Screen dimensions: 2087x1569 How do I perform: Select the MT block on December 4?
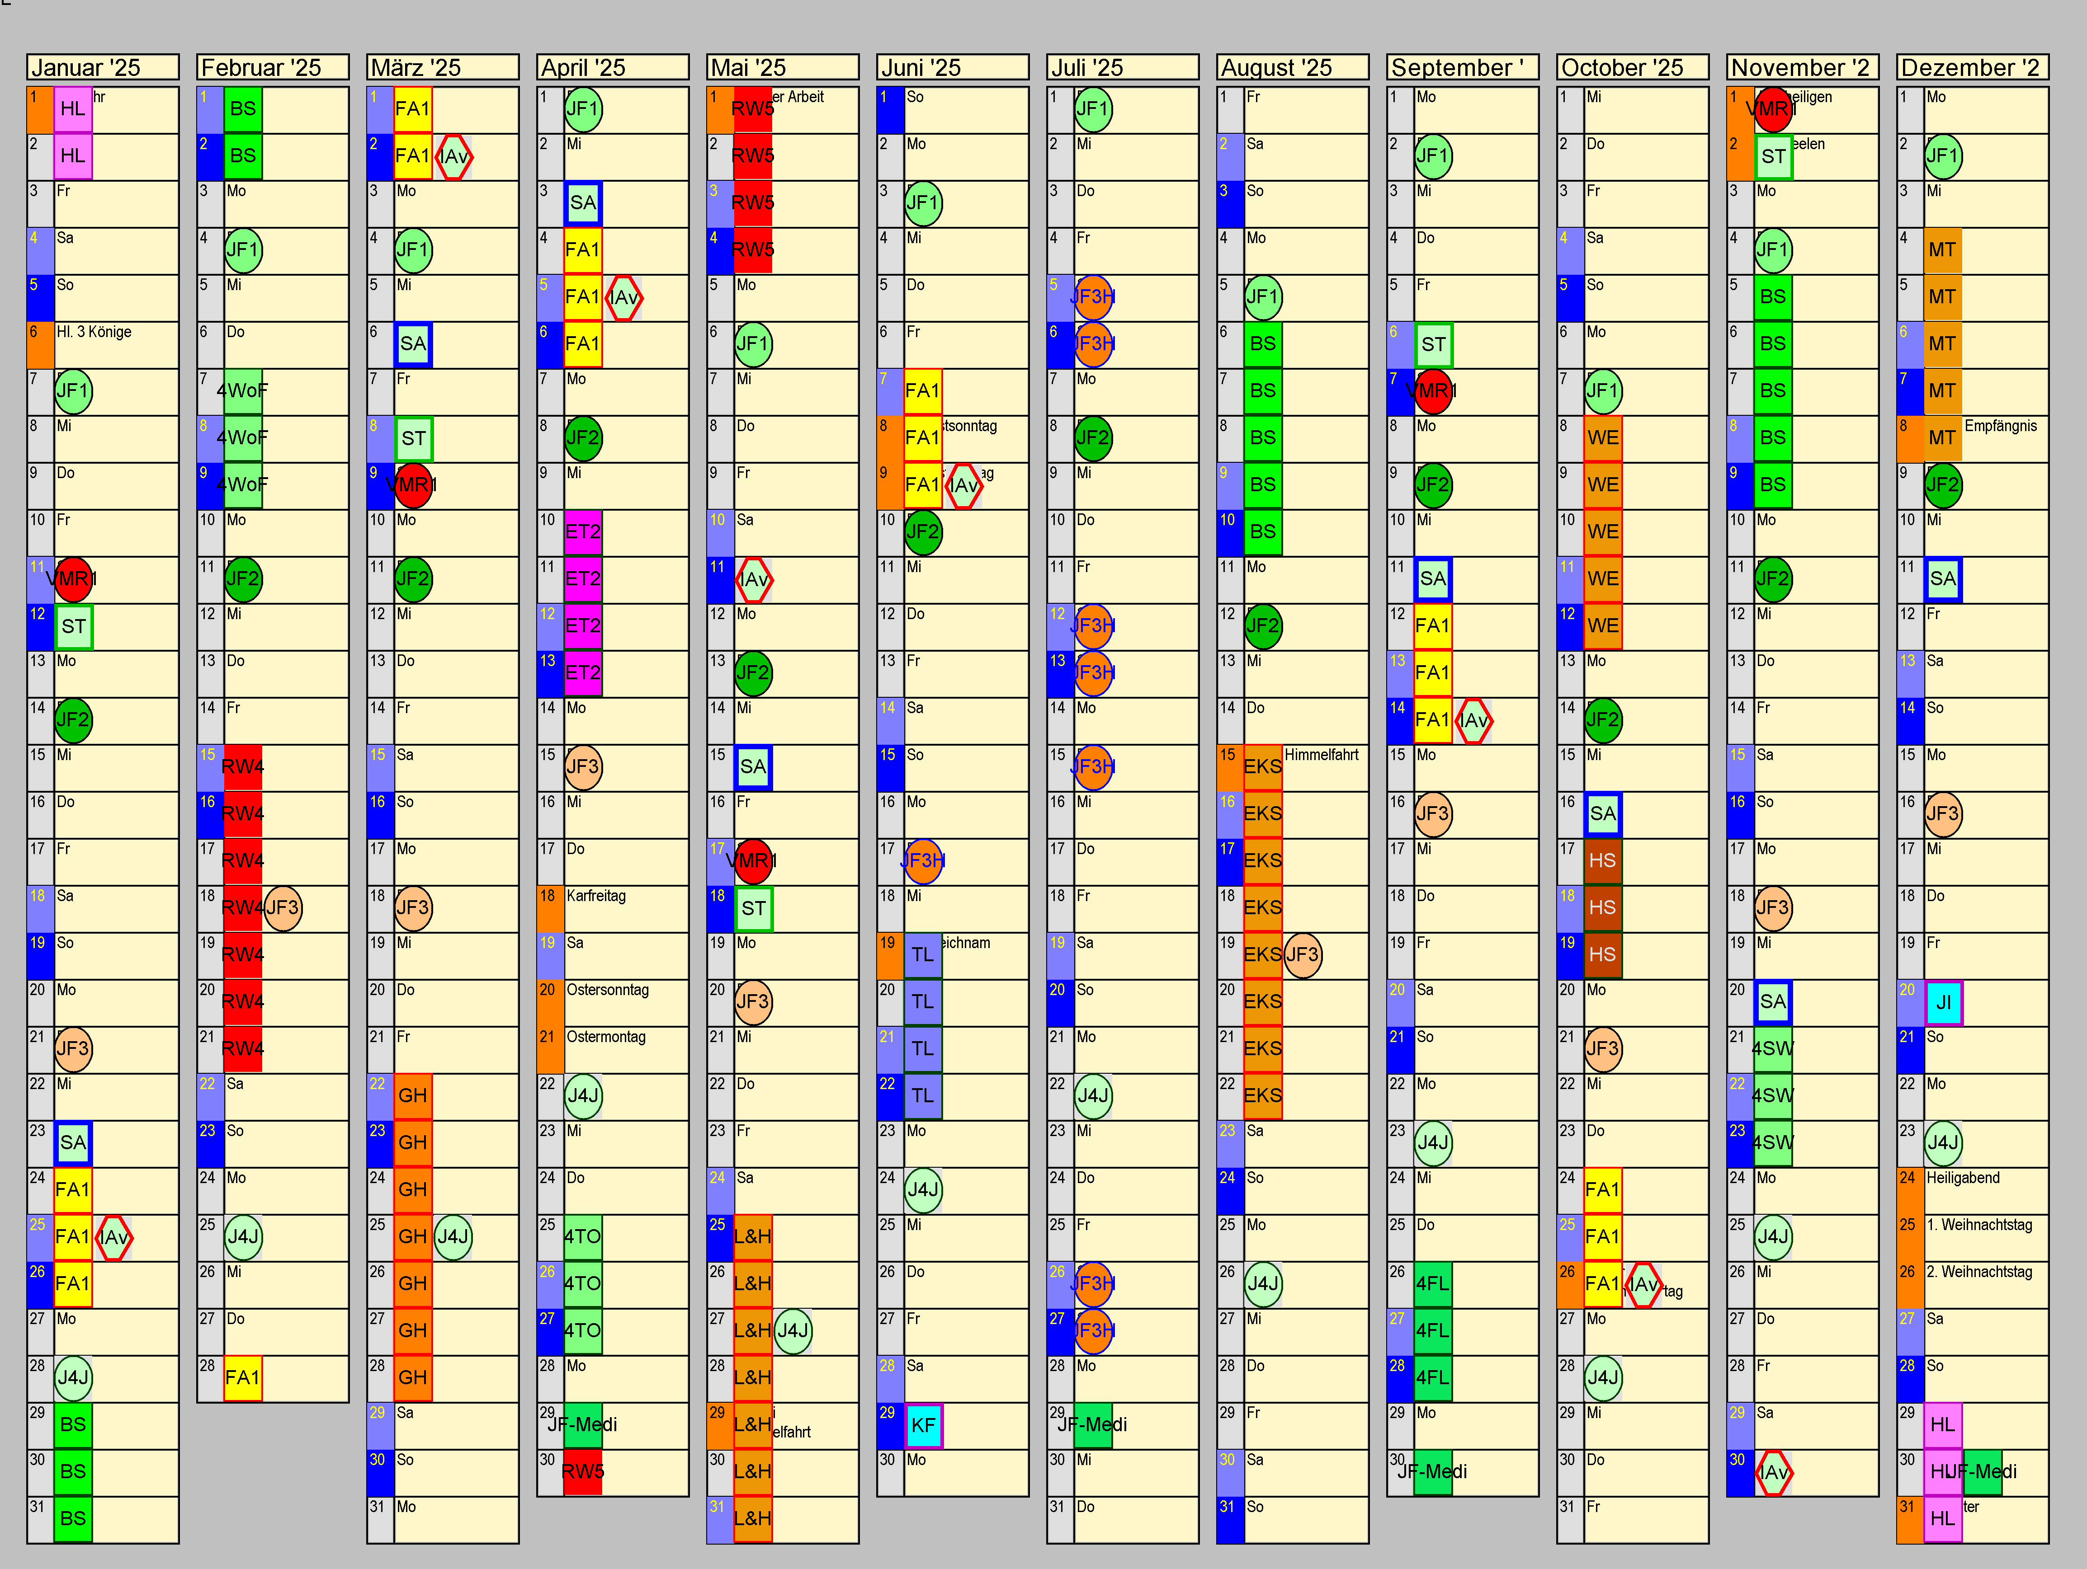click(1944, 250)
